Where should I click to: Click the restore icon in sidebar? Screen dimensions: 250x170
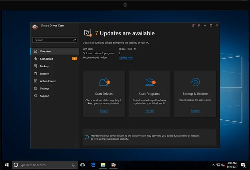[x=36, y=74]
